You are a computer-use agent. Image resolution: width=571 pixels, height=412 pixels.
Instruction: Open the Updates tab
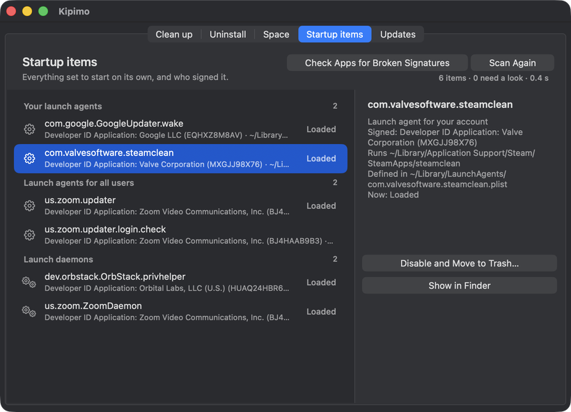398,34
